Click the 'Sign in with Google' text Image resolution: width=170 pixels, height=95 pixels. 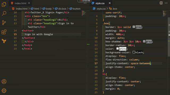(39, 34)
